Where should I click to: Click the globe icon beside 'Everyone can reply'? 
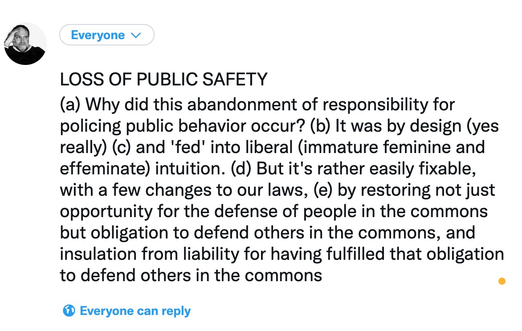pos(67,311)
